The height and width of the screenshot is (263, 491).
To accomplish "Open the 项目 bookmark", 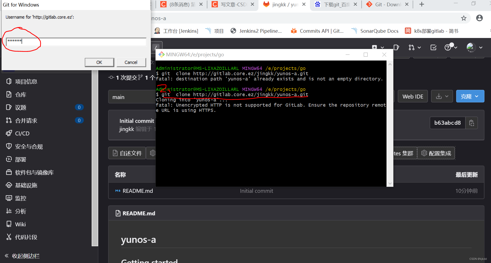I will (214, 31).
